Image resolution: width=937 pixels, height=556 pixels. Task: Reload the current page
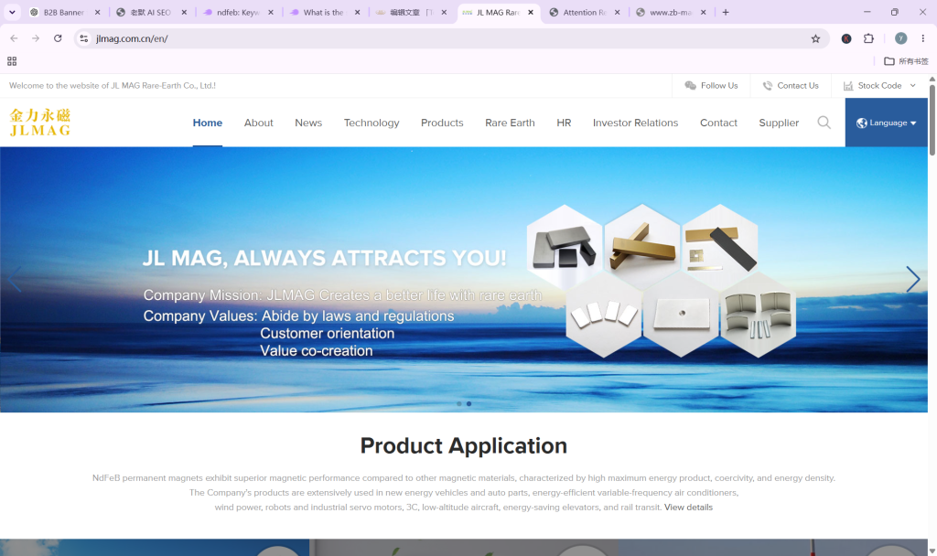(x=58, y=38)
